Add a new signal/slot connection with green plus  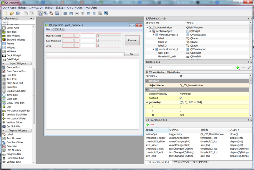[148, 125]
